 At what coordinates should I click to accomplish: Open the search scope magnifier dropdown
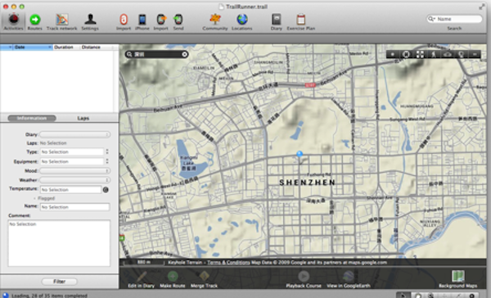click(432, 19)
